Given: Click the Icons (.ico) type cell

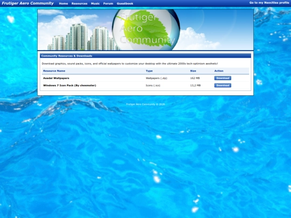Looking at the screenshot, I should pyautogui.click(x=153, y=86).
